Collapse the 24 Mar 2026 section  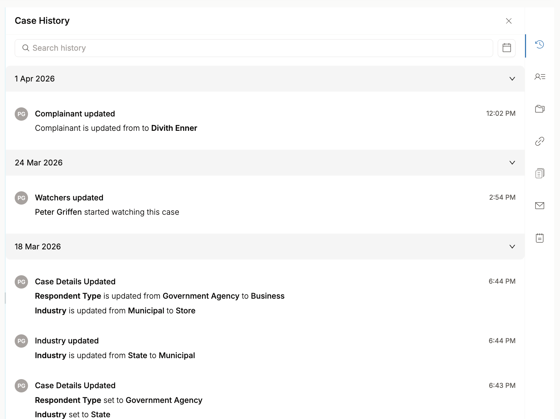(x=512, y=163)
